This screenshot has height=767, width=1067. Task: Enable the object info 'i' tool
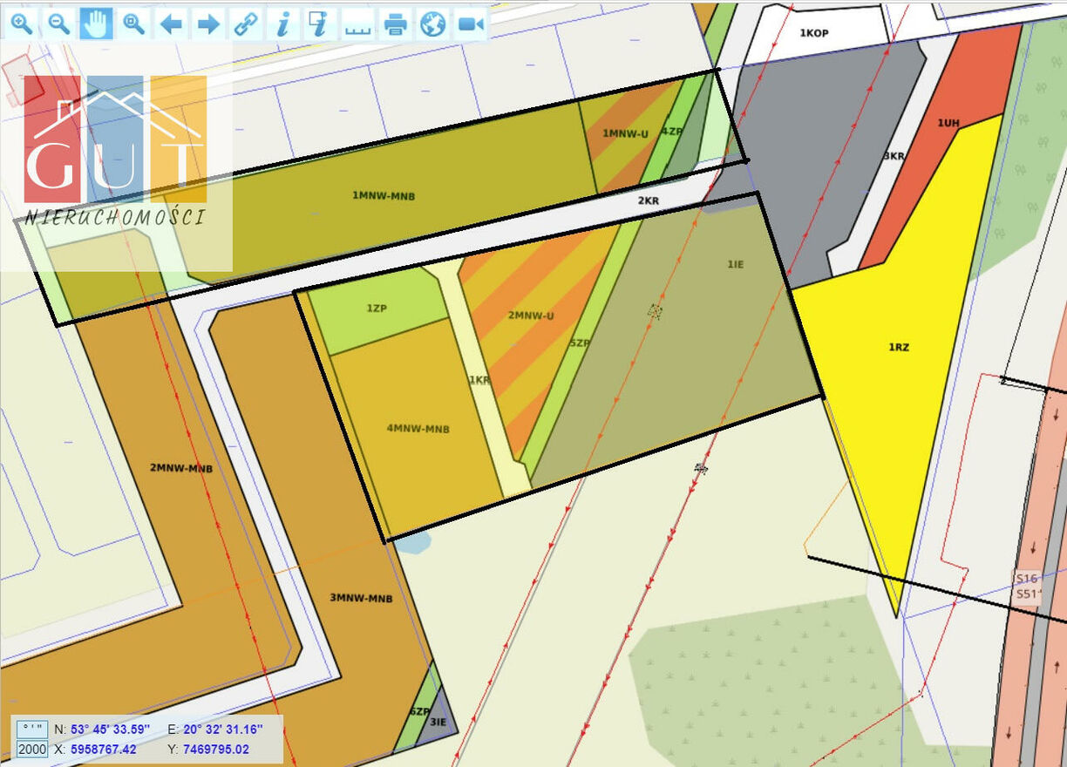coord(282,24)
